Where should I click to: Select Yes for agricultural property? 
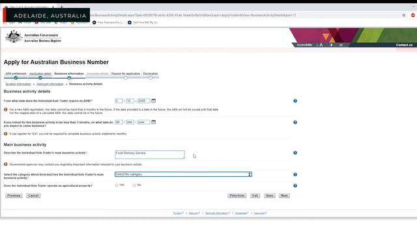coord(117,185)
